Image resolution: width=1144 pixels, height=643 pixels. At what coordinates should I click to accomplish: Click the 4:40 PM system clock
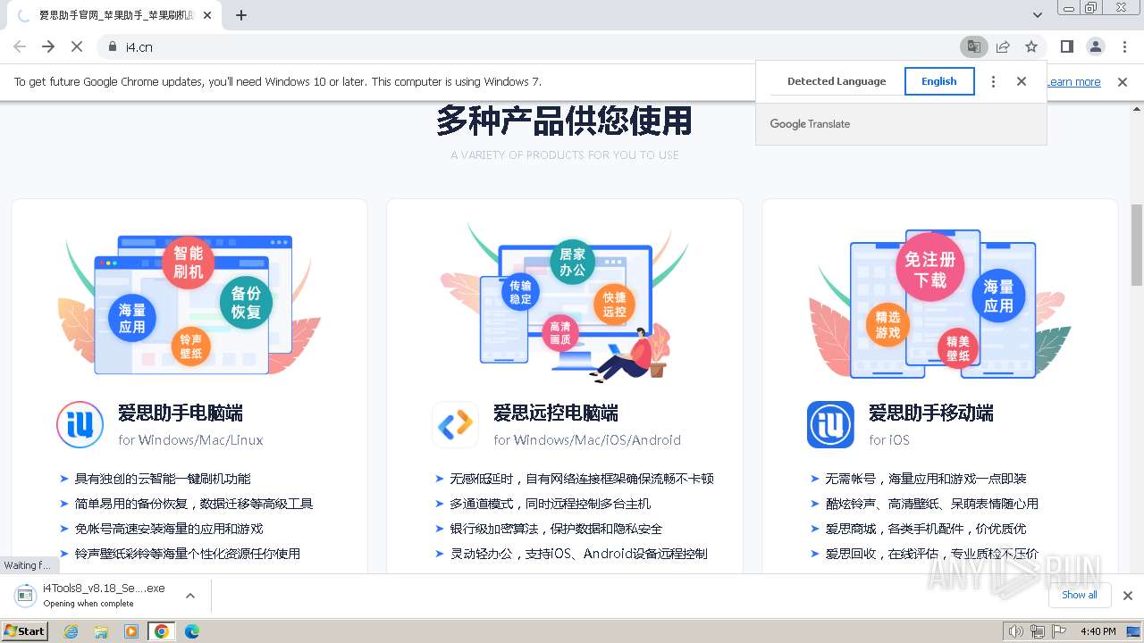(1098, 631)
